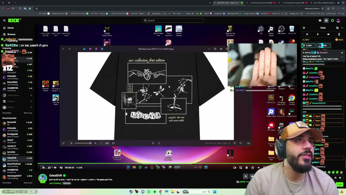Open the OdedSVR channel avatar below the player

click(x=42, y=178)
